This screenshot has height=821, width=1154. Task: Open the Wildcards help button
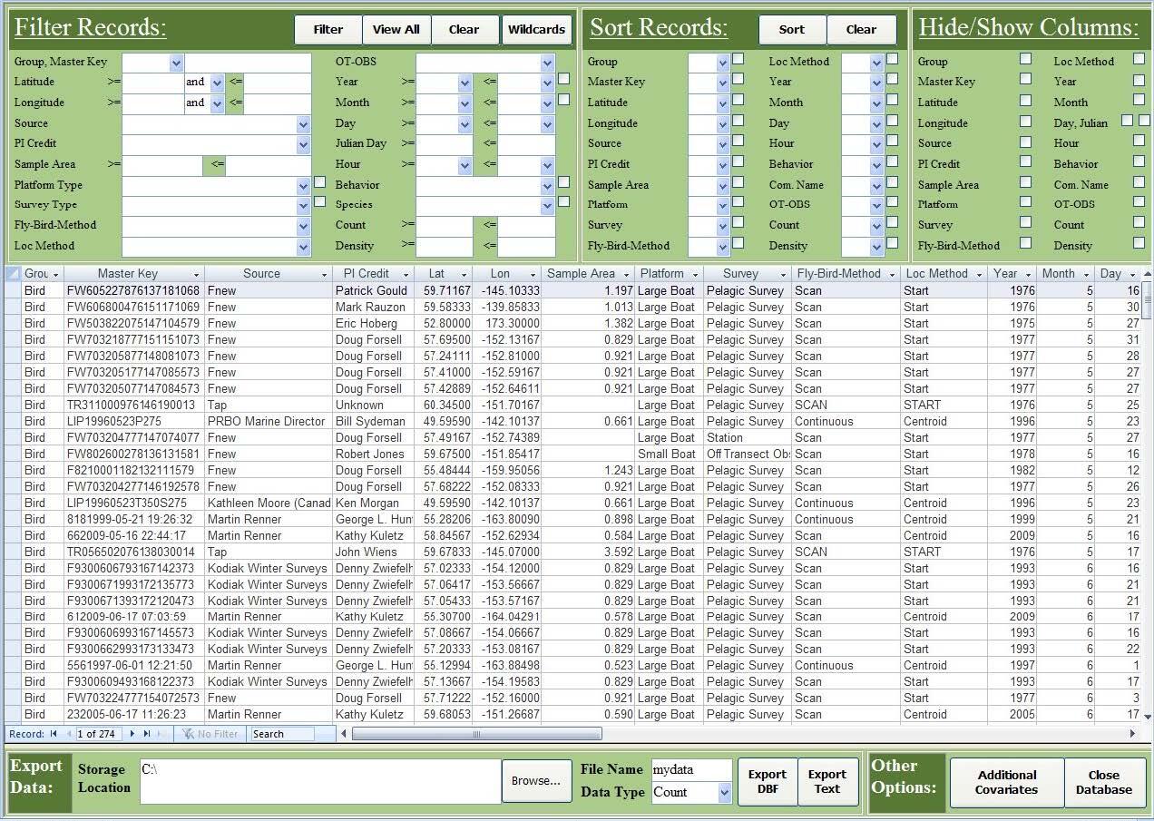536,29
